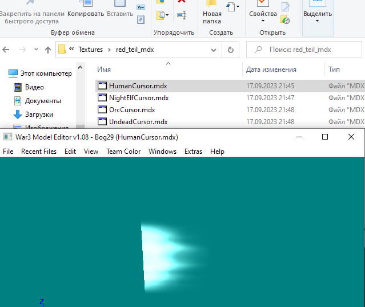Open Загрузки in navigation pane
365x307 pixels.
33,114
